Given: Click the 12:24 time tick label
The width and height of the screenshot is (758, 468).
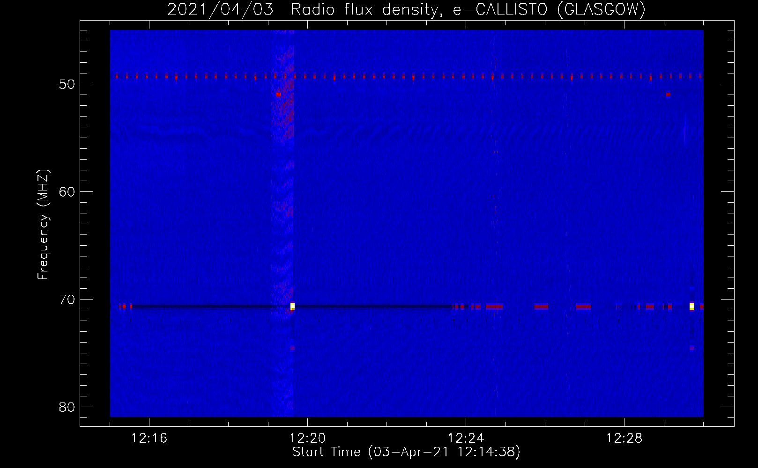Looking at the screenshot, I should pyautogui.click(x=466, y=439).
